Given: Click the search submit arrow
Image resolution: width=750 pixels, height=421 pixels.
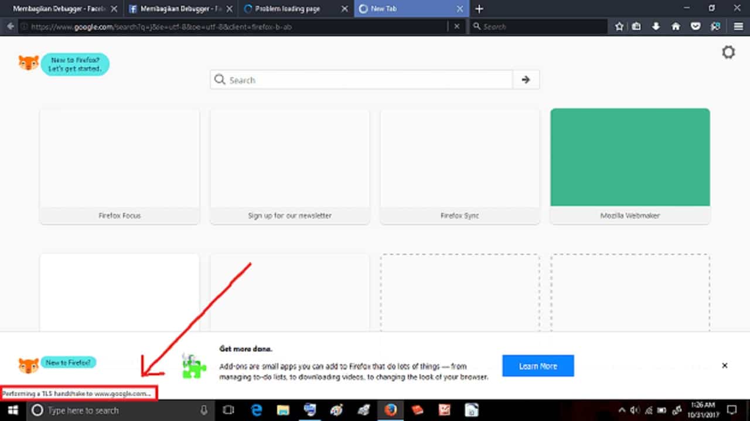Looking at the screenshot, I should pyautogui.click(x=525, y=80).
